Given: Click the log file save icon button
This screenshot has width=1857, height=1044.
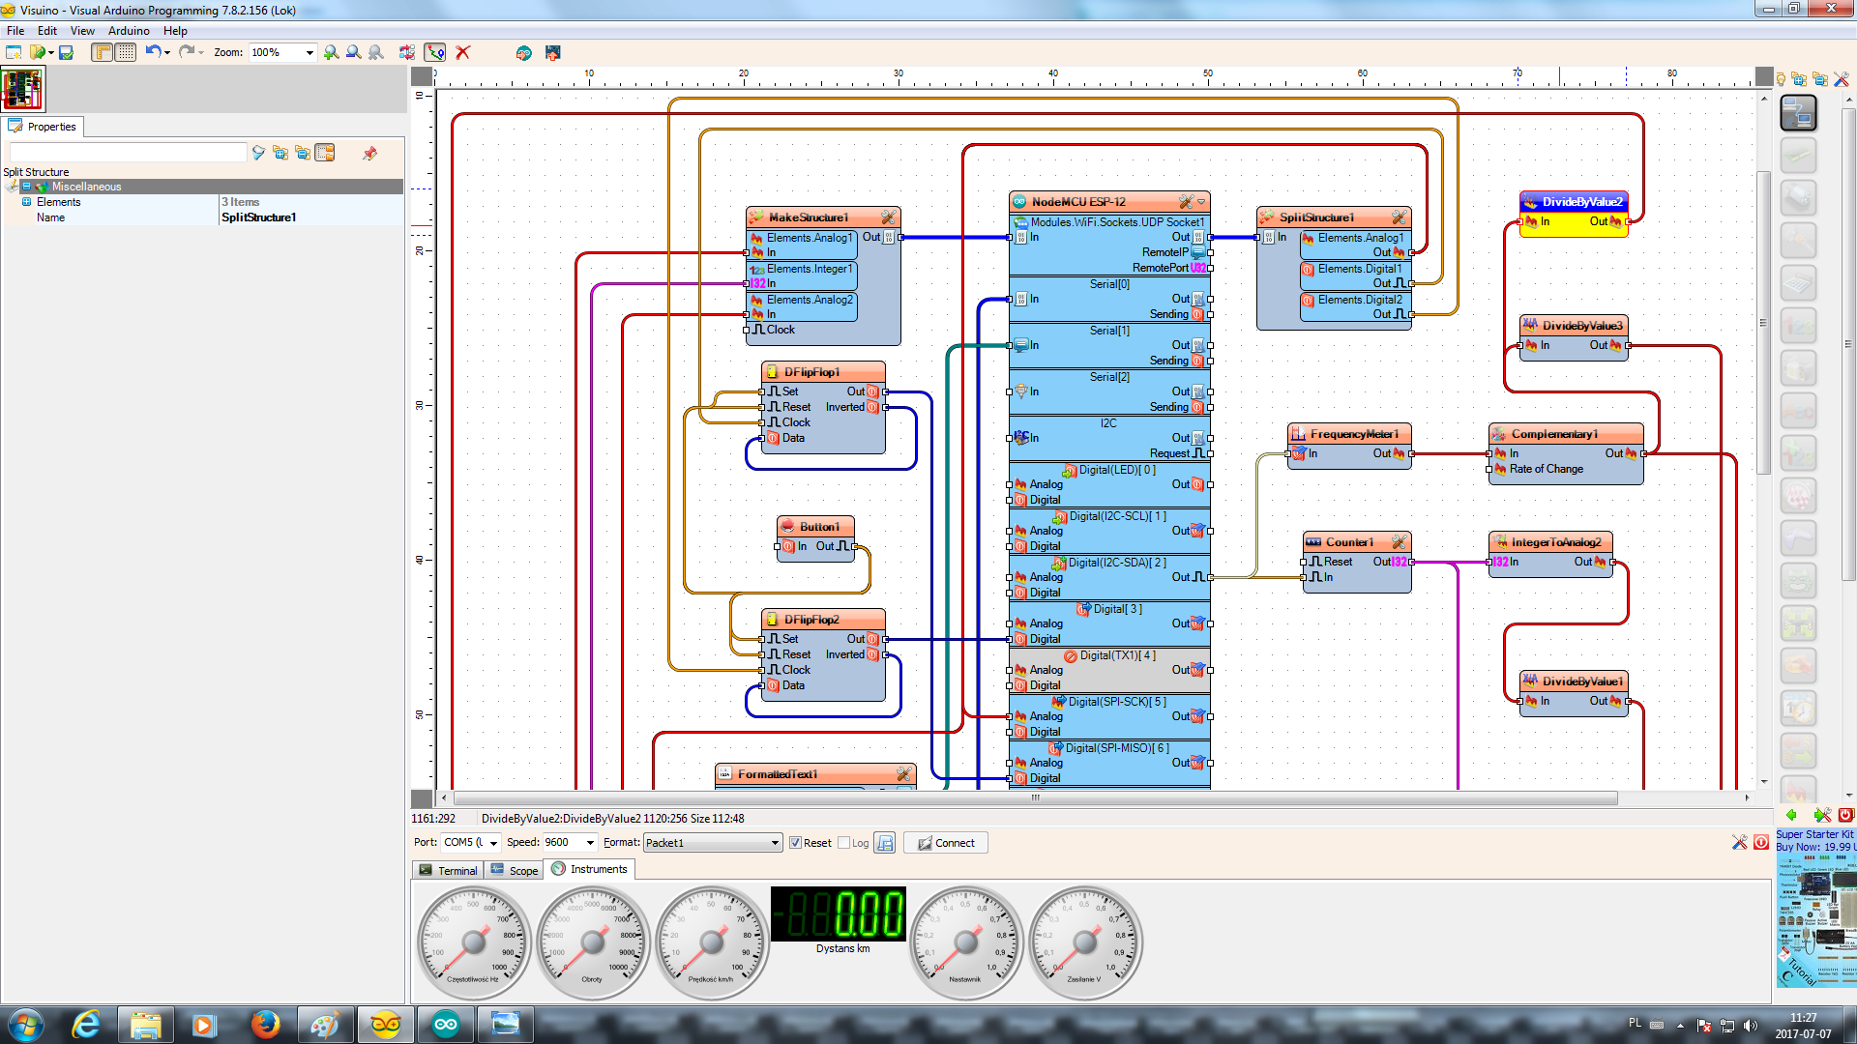Looking at the screenshot, I should pyautogui.click(x=884, y=843).
